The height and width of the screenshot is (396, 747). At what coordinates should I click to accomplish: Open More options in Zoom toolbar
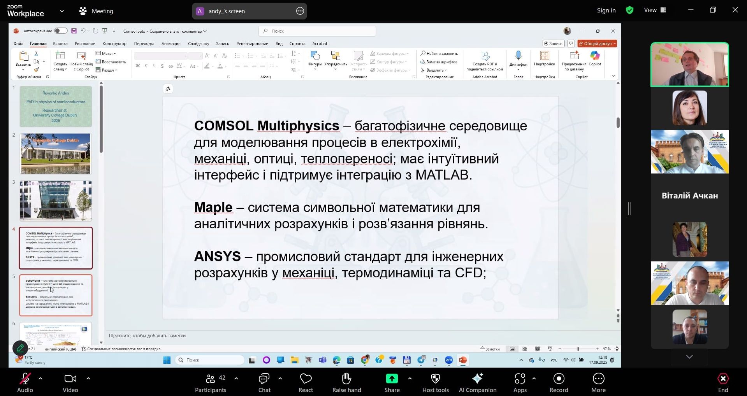click(x=598, y=383)
